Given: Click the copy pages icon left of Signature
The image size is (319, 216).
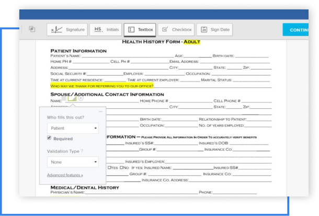Looking at the screenshot, I should [x=32, y=29].
